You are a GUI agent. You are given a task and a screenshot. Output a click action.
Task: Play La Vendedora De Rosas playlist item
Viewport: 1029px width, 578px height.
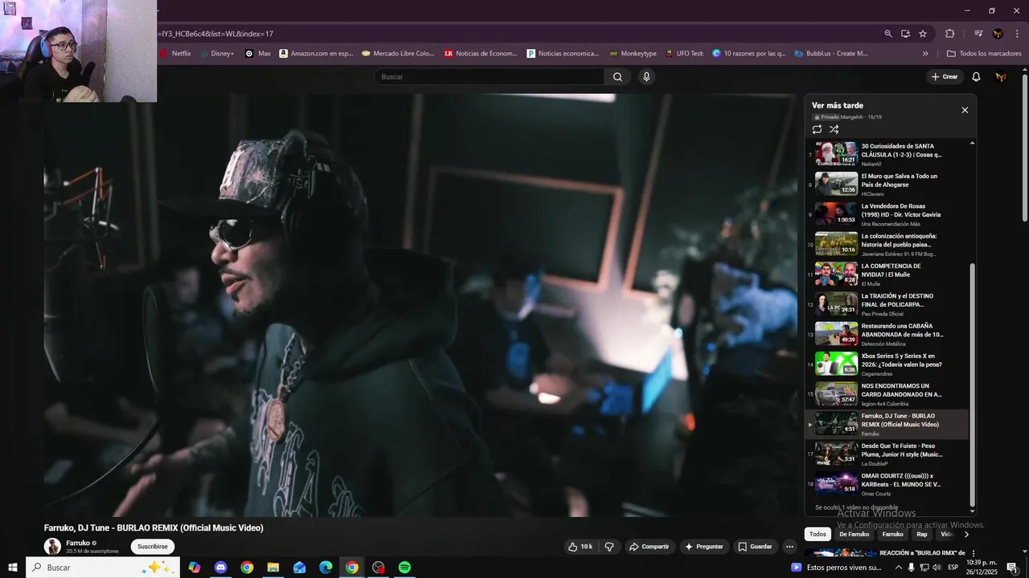point(888,214)
